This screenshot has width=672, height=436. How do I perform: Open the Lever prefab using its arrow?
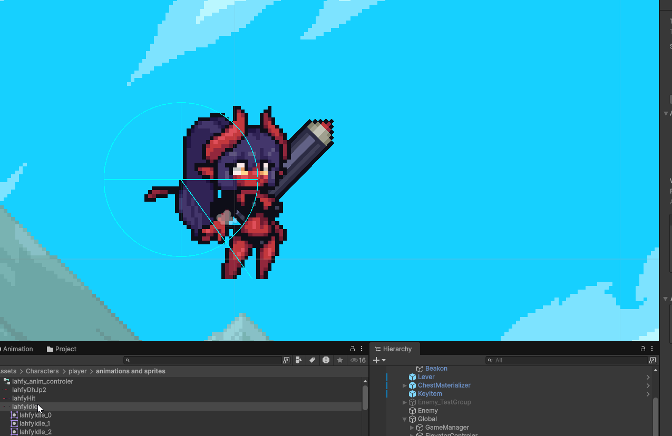pyautogui.click(x=648, y=377)
